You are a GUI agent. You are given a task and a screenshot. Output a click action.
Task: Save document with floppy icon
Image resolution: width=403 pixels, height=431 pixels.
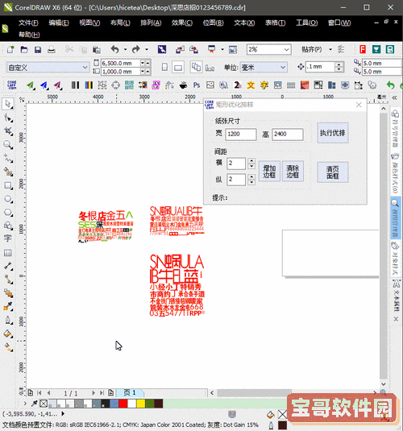(x=38, y=49)
